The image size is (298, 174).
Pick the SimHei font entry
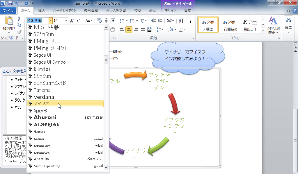[x=65, y=69]
